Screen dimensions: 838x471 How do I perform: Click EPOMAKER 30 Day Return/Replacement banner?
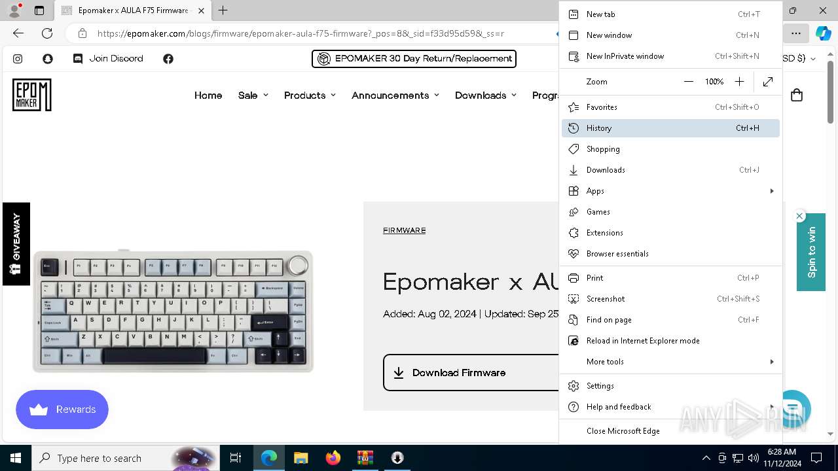coord(414,59)
